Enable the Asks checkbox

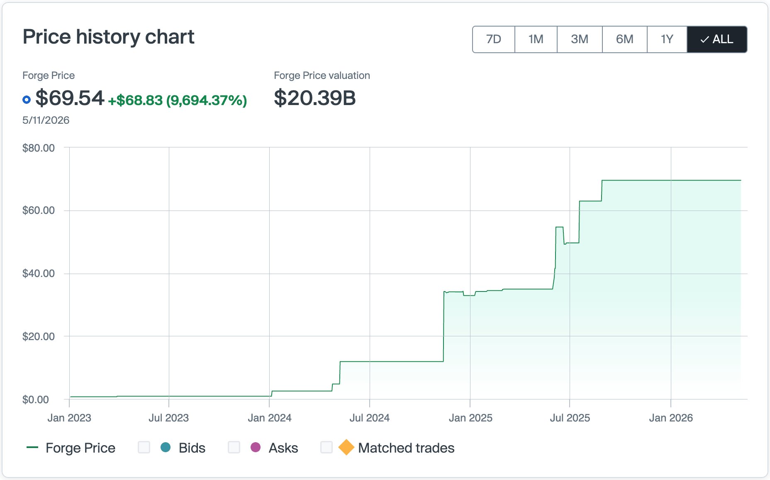coord(234,447)
